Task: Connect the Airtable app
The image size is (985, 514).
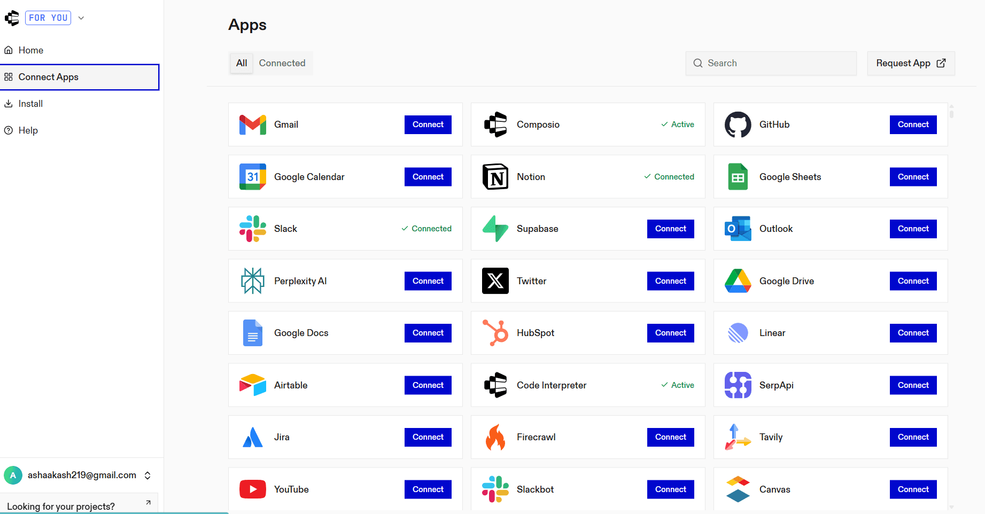Action: pyautogui.click(x=428, y=385)
